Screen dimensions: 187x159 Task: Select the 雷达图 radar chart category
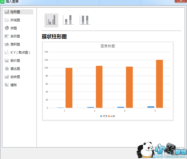tap(15, 69)
